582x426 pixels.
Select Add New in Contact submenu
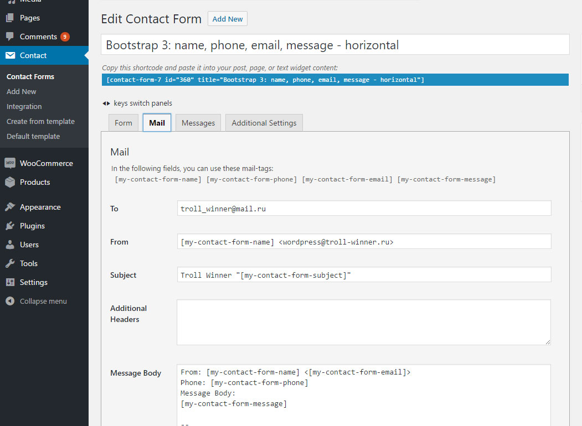21,92
